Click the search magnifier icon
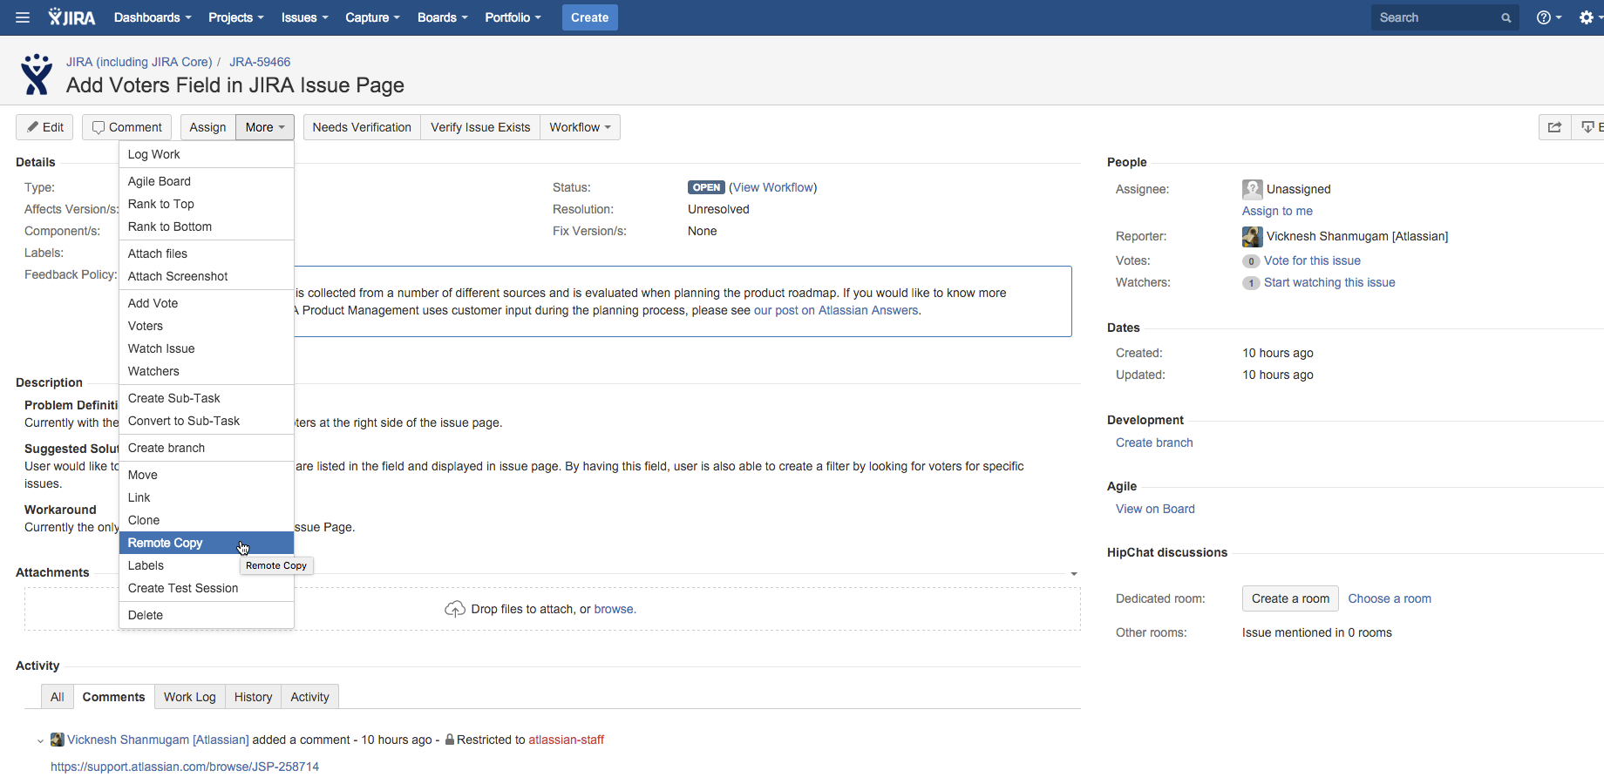Screen dimensions: 1604x784 [x=1505, y=17]
